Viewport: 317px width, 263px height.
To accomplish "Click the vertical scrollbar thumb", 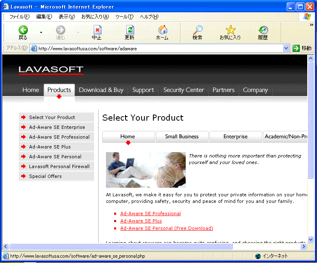I will 310,120.
